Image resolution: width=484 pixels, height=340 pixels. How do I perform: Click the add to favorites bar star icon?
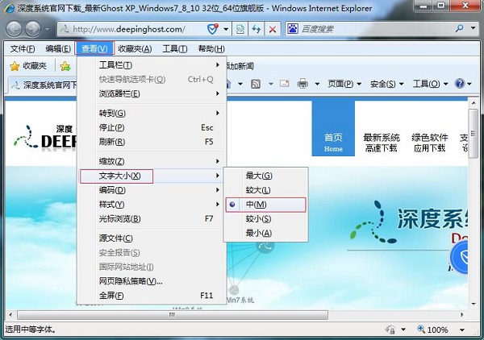pyautogui.click(x=65, y=66)
